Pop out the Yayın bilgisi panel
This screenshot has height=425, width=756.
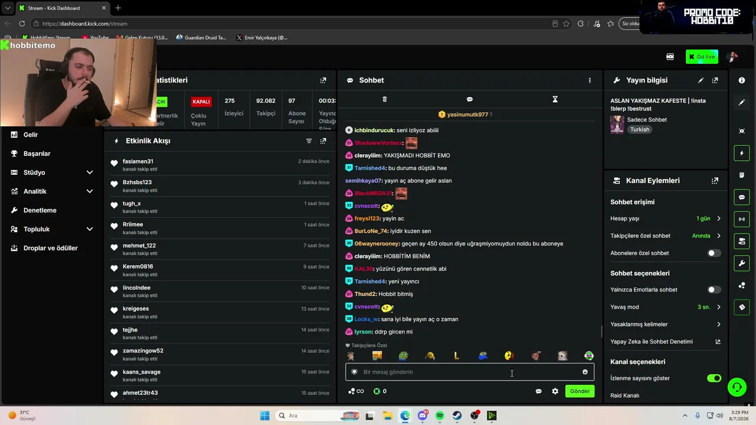click(715, 80)
